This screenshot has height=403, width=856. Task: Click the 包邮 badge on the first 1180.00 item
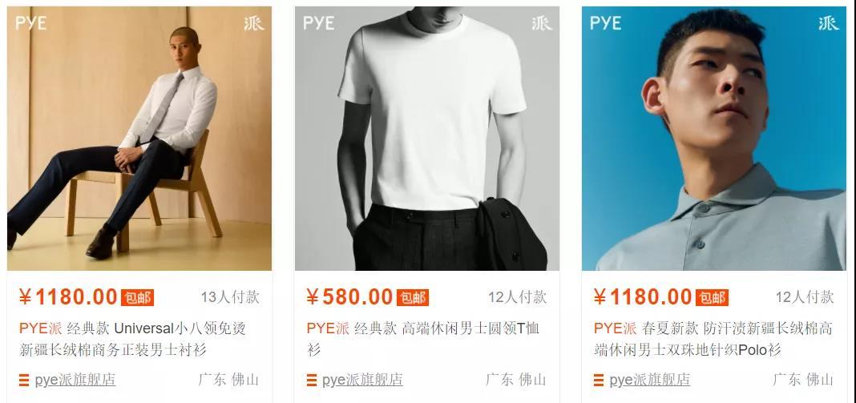click(137, 297)
